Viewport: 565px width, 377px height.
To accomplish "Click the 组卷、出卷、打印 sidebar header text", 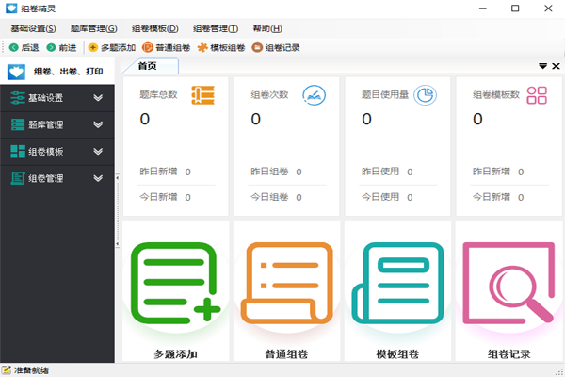I will click(x=69, y=72).
